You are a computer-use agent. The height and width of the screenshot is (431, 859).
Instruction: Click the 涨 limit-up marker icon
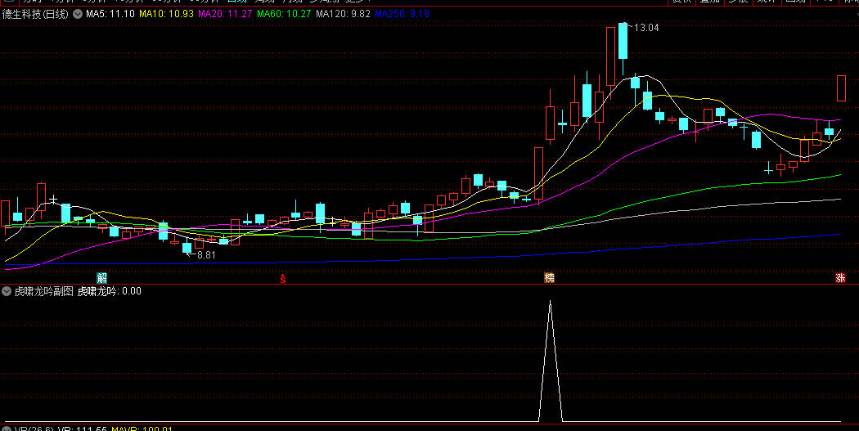tap(840, 278)
